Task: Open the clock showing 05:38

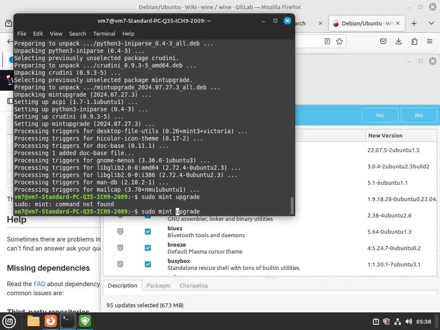Action: tap(423, 321)
